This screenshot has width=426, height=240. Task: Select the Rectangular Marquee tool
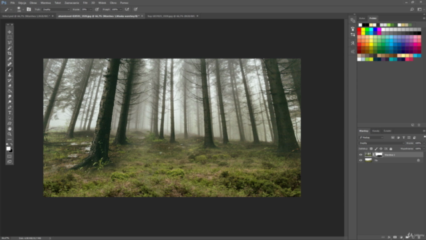pyautogui.click(x=9, y=37)
